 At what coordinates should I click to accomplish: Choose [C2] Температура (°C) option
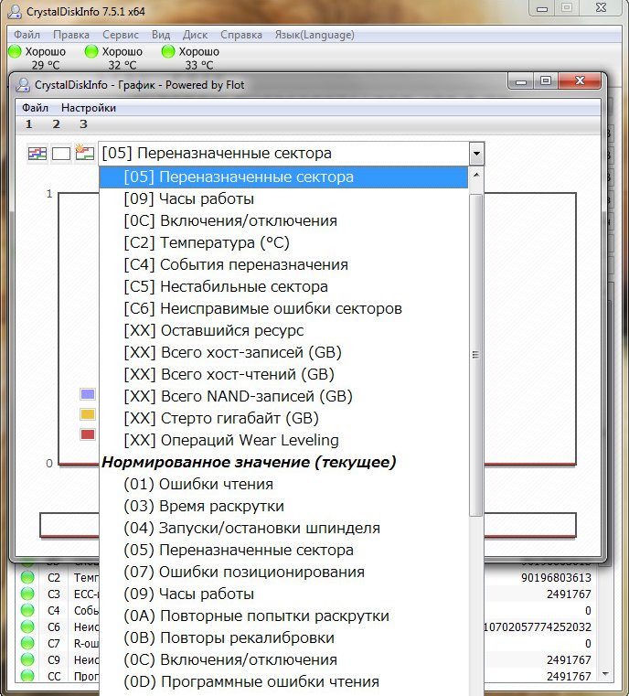[x=284, y=242]
